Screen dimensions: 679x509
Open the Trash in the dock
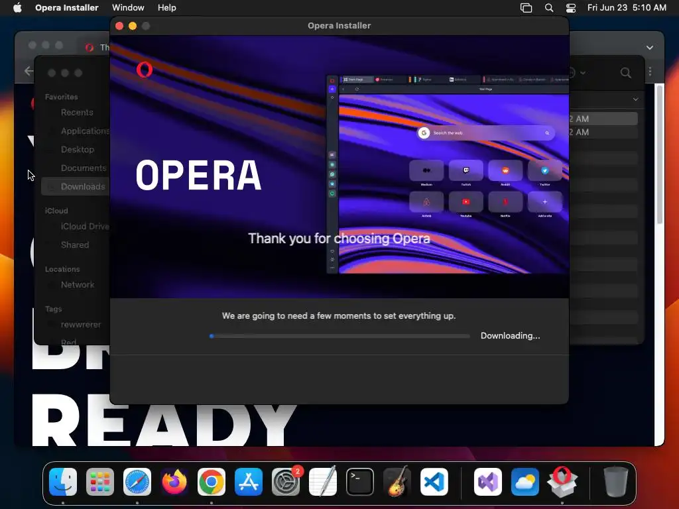click(615, 482)
